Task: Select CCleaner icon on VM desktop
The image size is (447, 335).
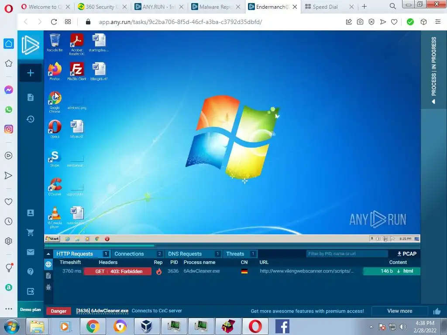Action: tap(55, 187)
